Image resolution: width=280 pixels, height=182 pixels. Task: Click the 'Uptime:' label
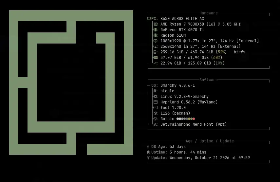click(159, 152)
